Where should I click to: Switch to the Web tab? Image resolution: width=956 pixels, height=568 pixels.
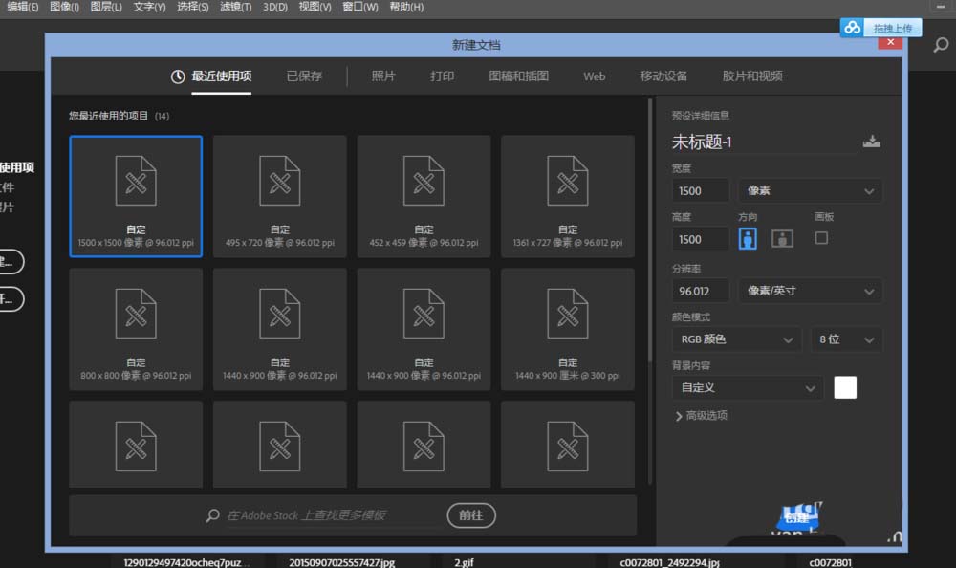[x=595, y=76]
